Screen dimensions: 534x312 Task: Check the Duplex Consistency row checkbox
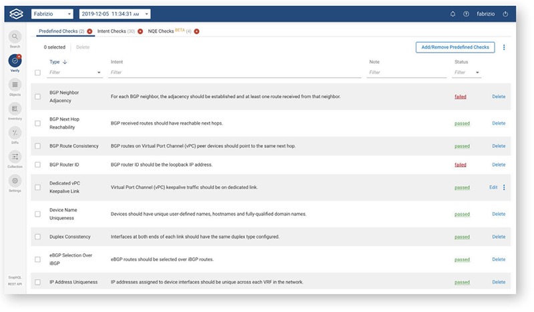pos(37,237)
